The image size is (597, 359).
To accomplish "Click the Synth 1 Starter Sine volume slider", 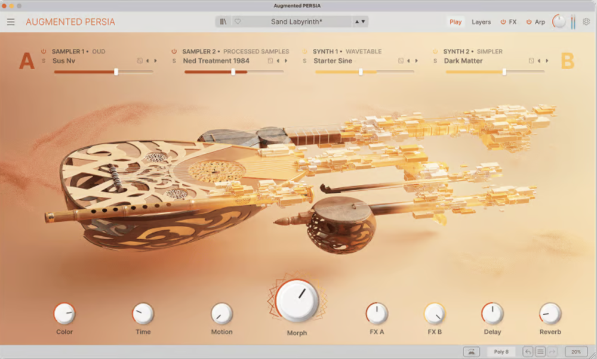I will 361,72.
